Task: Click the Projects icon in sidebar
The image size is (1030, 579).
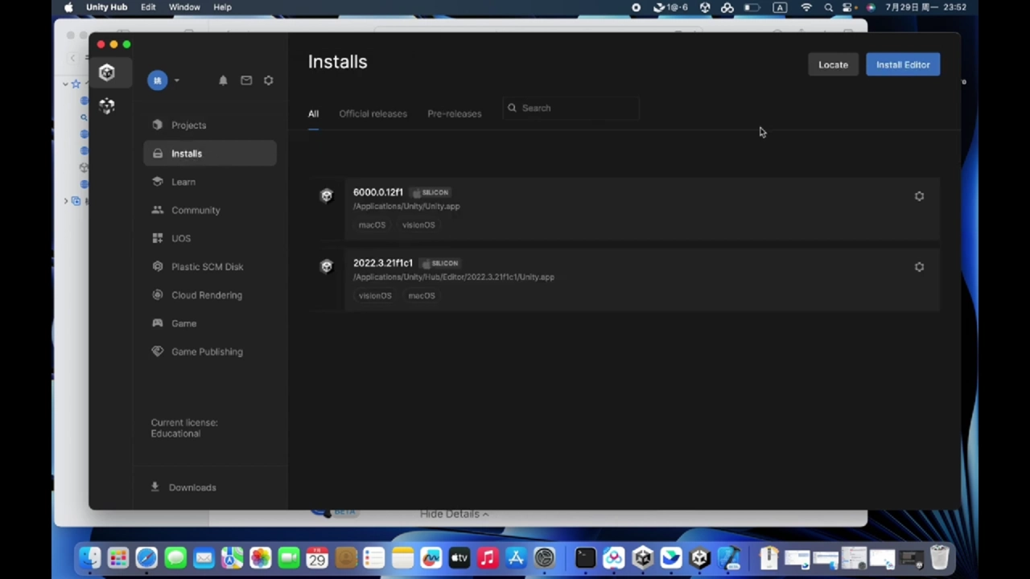Action: click(158, 125)
